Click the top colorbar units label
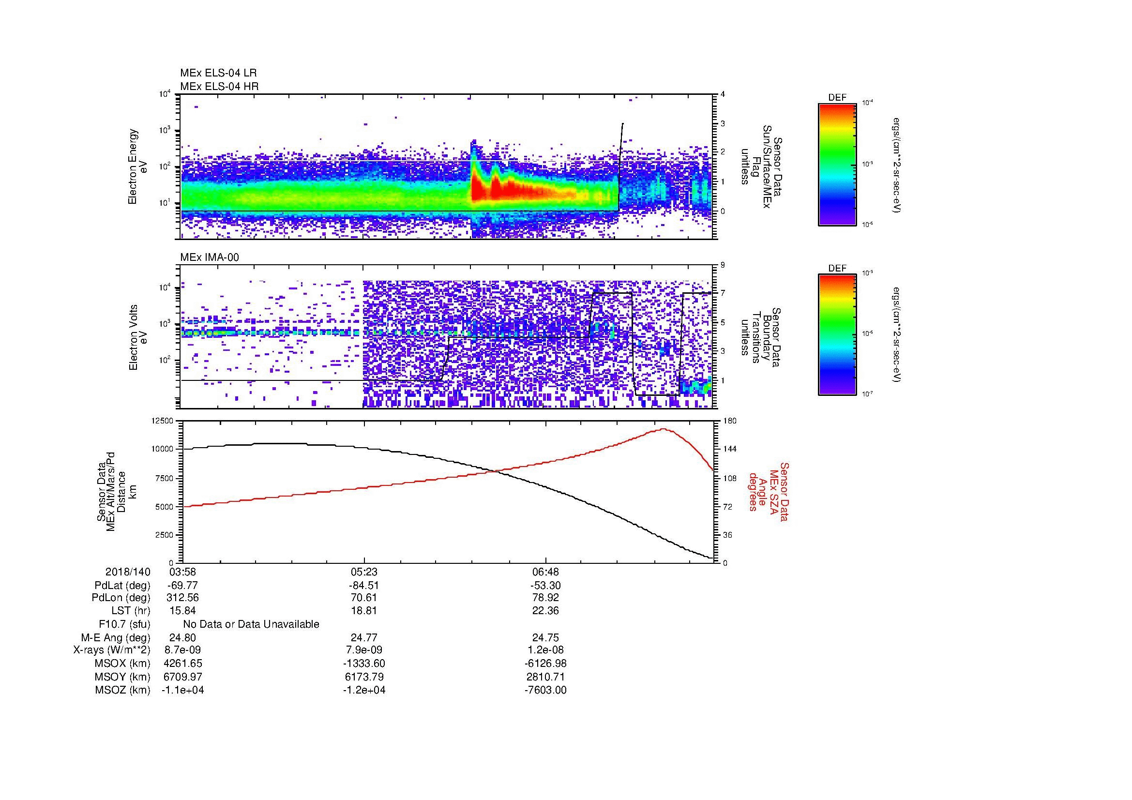 (x=897, y=165)
